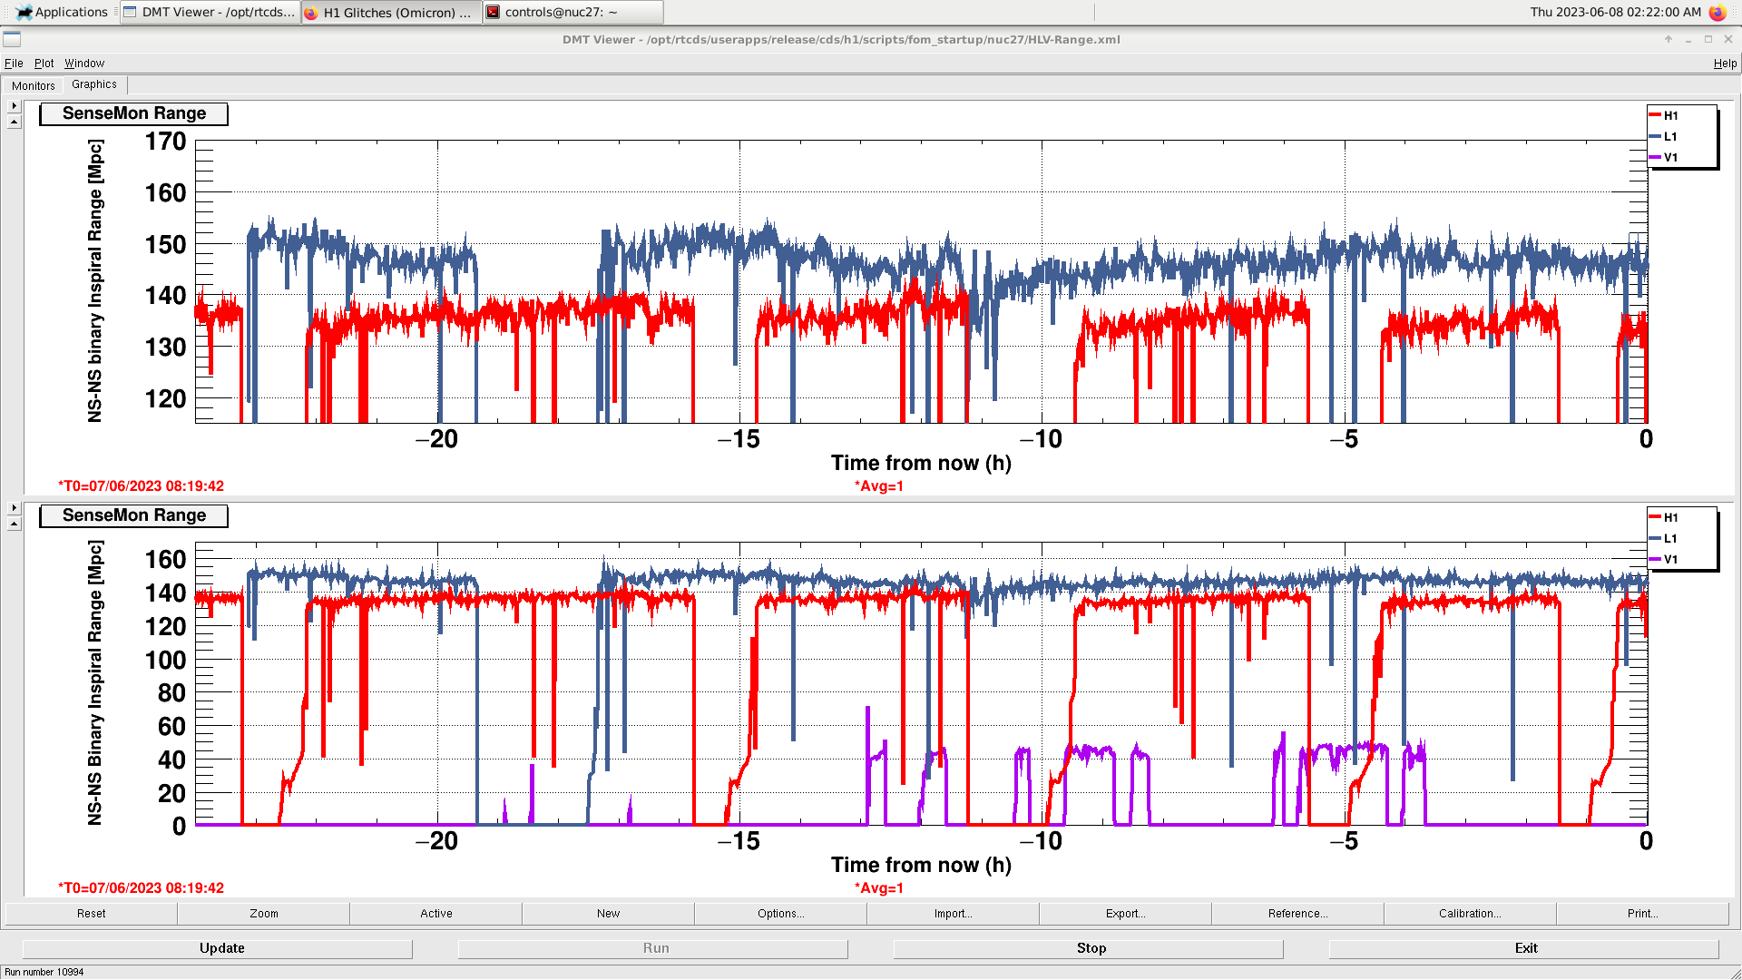Image resolution: width=1742 pixels, height=980 pixels.
Task: Open the File menu
Action: (14, 64)
